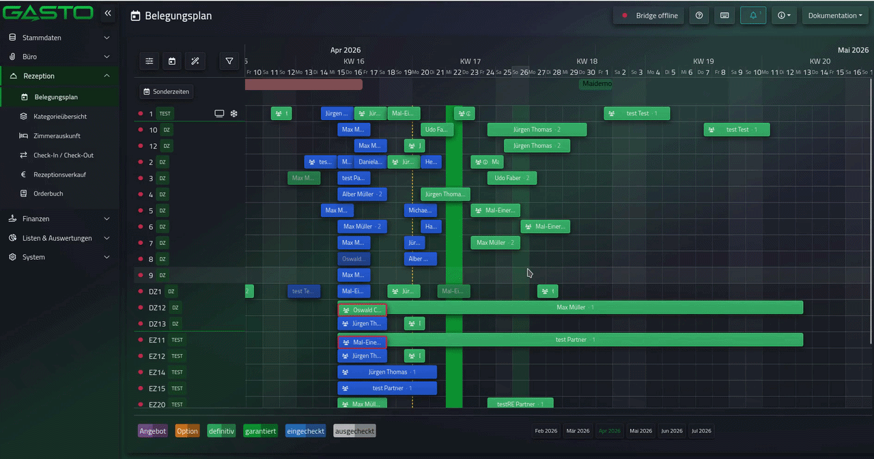Click the magic wand toolbar icon
Screen dimensions: 874x459
coord(195,61)
